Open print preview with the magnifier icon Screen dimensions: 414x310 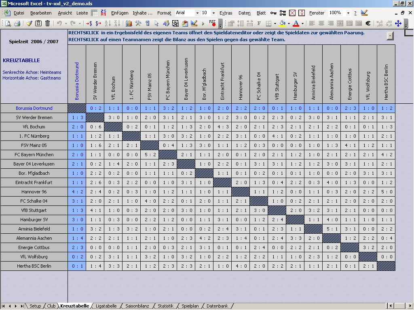(x=8, y=23)
